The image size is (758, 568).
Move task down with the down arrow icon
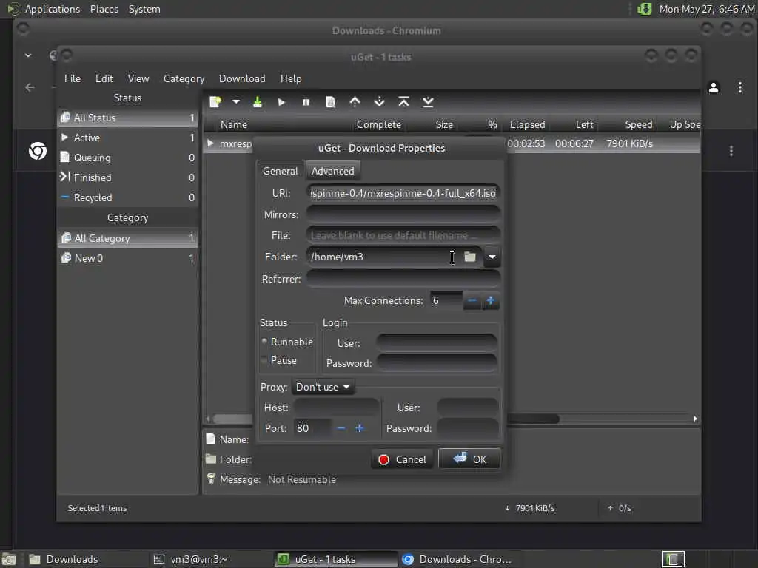380,102
